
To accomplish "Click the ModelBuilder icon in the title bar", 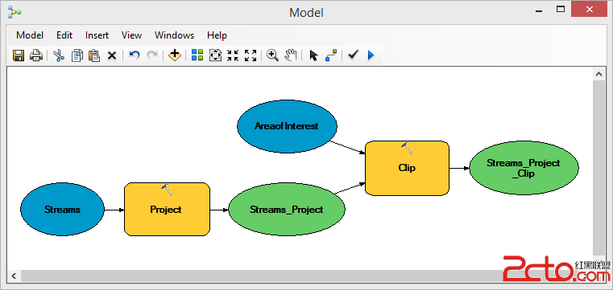I will pyautogui.click(x=14, y=13).
